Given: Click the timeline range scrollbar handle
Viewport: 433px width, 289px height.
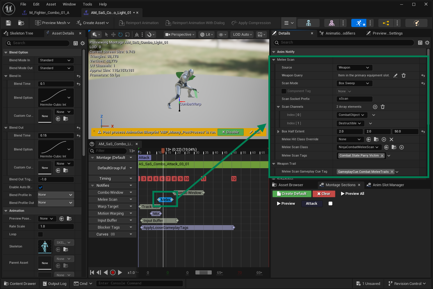Looking at the screenshot, I should point(204,272).
